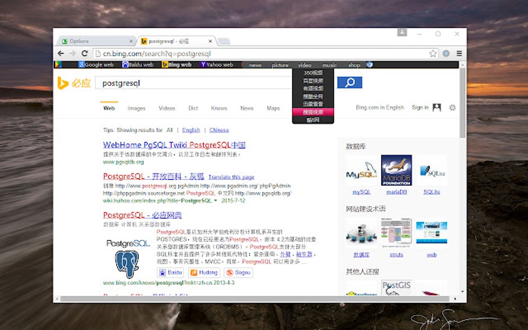Select the Web results tab
The image size is (528, 330).
pyautogui.click(x=109, y=108)
